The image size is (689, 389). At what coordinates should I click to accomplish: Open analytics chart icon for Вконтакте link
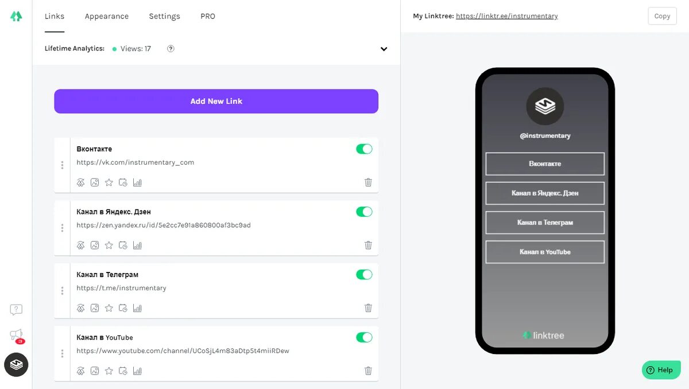[137, 182]
